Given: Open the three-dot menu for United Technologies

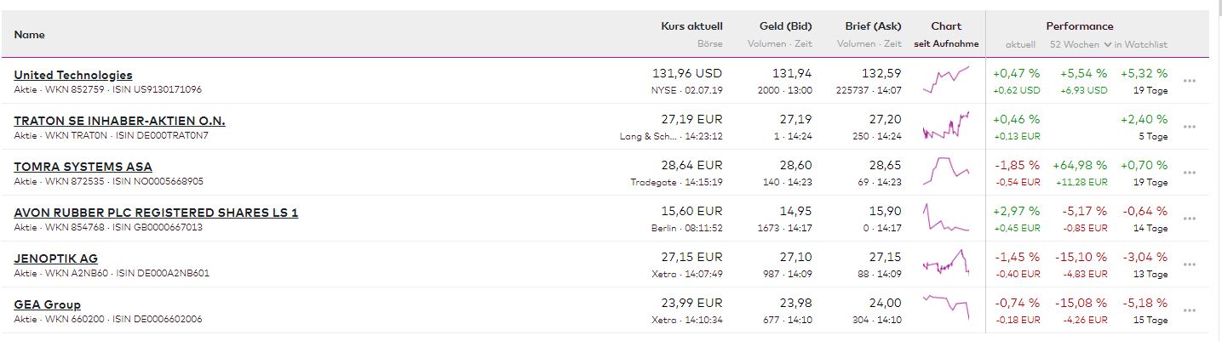Looking at the screenshot, I should point(1190,81).
